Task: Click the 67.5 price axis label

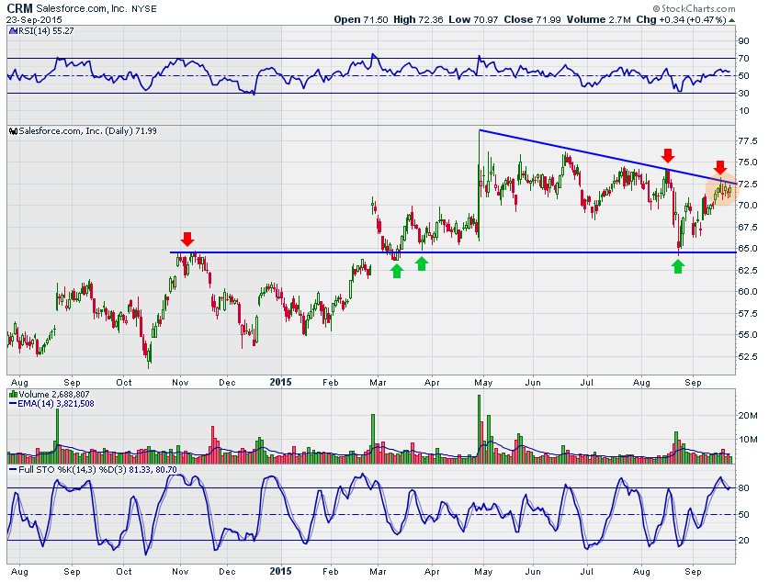Action: [x=748, y=228]
